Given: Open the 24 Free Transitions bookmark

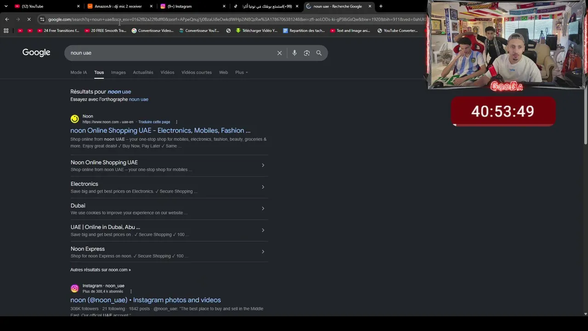Looking at the screenshot, I should click(58, 31).
